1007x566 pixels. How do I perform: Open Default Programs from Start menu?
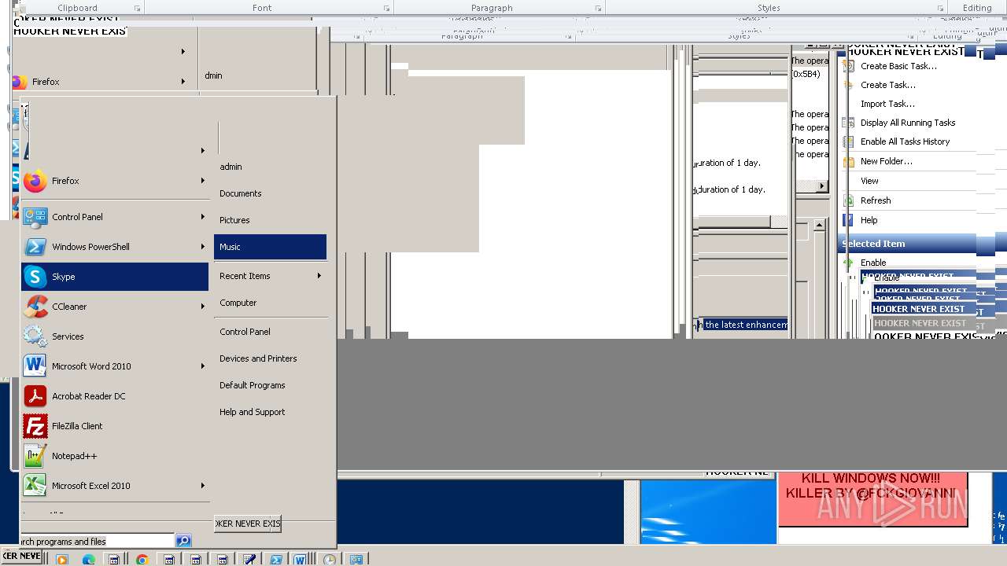tap(253, 385)
